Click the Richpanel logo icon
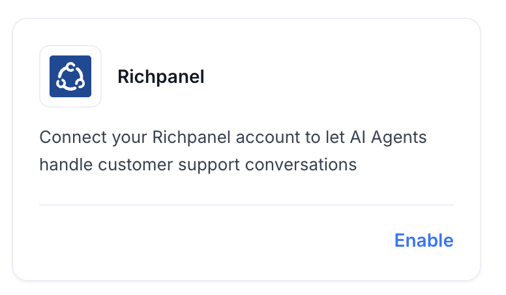The width and height of the screenshot is (506, 295). click(70, 76)
